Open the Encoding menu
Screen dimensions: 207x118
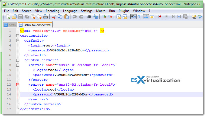pyautogui.click(x=52, y=11)
